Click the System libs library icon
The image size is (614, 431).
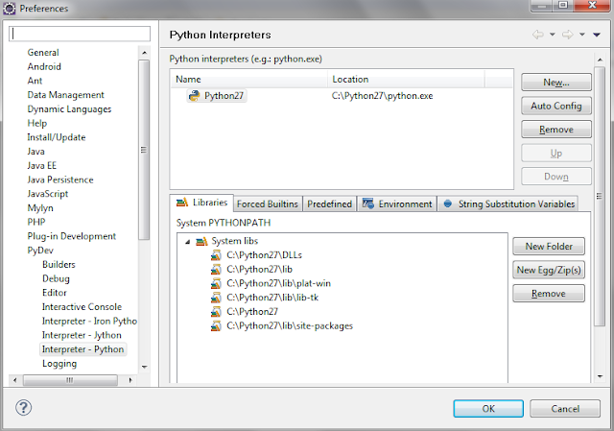click(x=201, y=241)
